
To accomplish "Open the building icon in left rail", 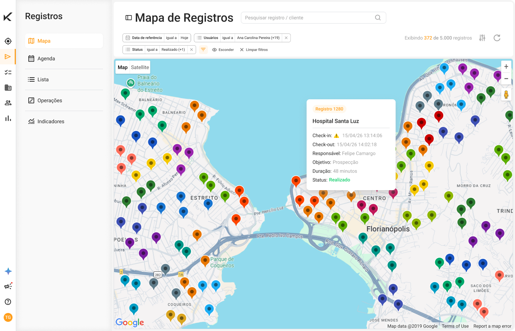I will pyautogui.click(x=8, y=88).
